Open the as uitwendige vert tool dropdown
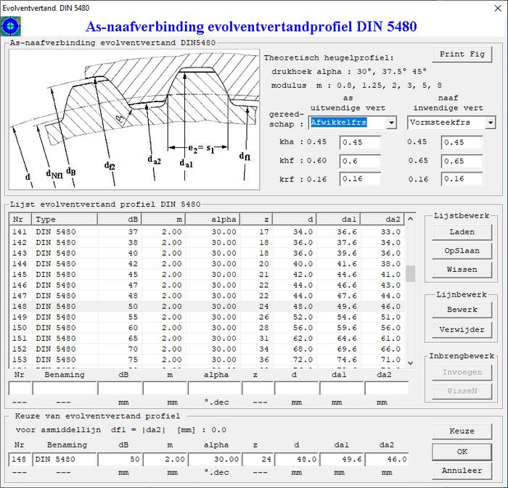Screen dimensions: 508x488 click(x=391, y=123)
